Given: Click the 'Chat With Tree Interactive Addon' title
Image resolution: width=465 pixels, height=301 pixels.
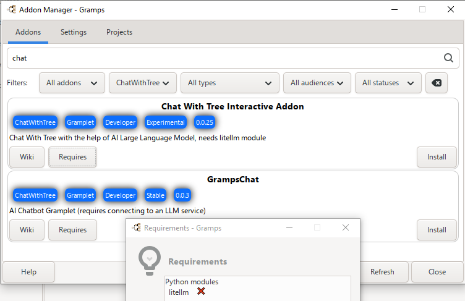Looking at the screenshot, I should pos(232,106).
